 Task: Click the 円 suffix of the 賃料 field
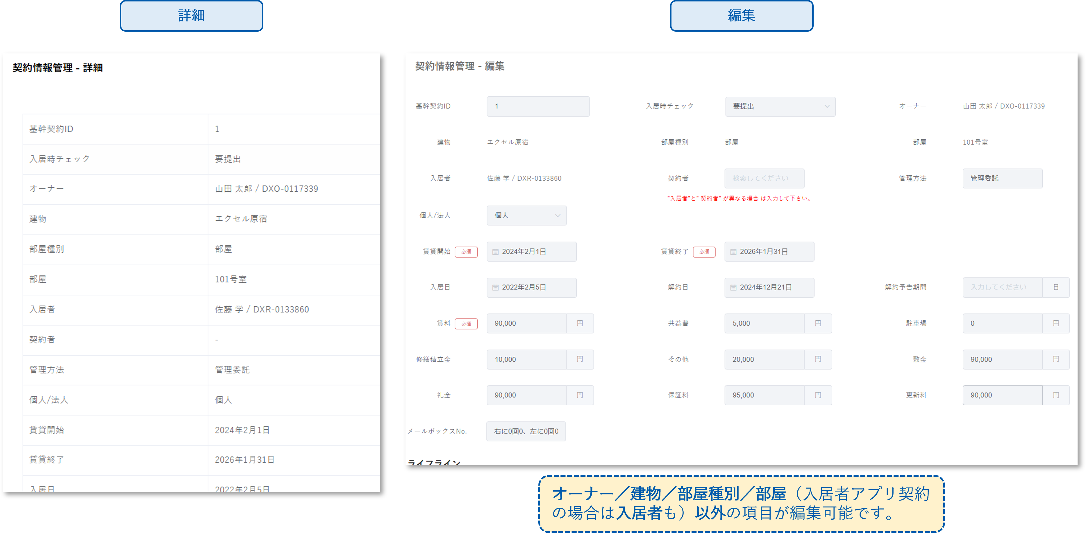click(x=580, y=323)
